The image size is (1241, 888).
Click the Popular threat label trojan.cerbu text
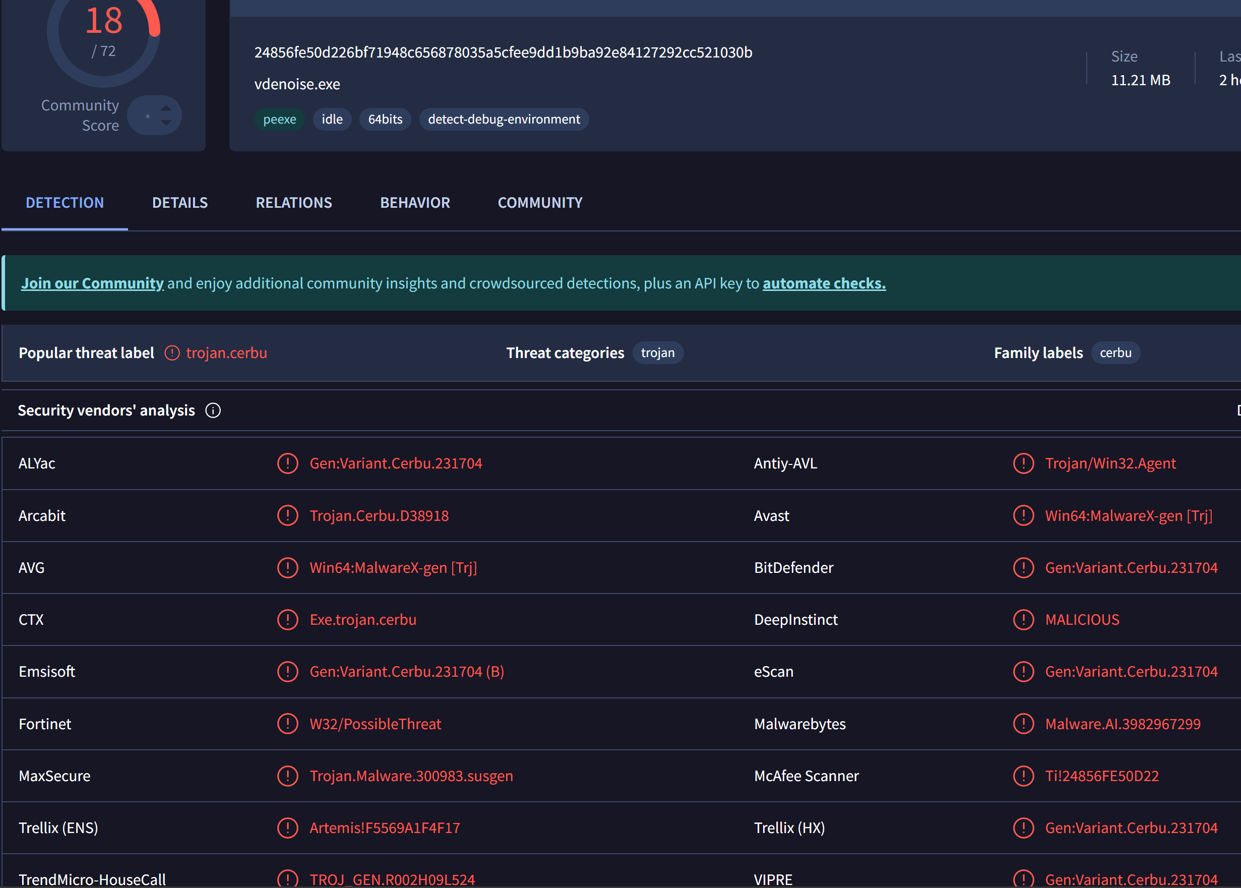(x=227, y=353)
